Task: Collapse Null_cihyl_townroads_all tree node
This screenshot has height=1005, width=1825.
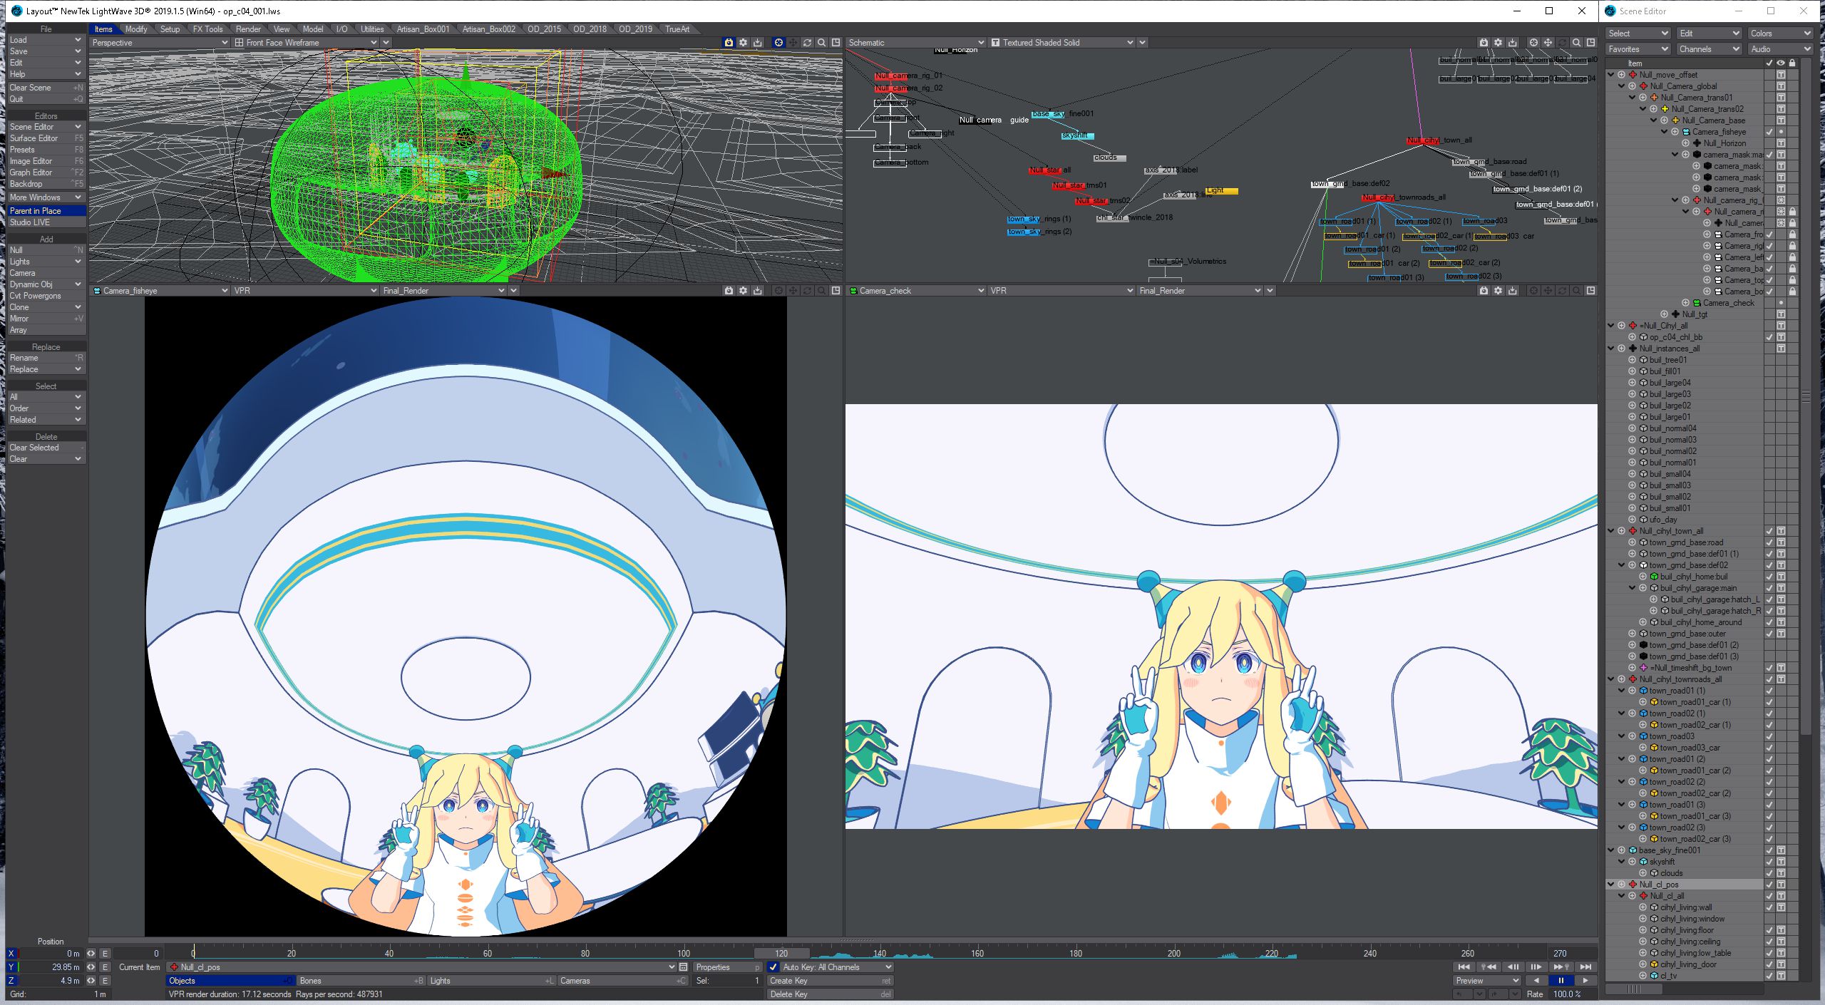Action: click(x=1610, y=679)
